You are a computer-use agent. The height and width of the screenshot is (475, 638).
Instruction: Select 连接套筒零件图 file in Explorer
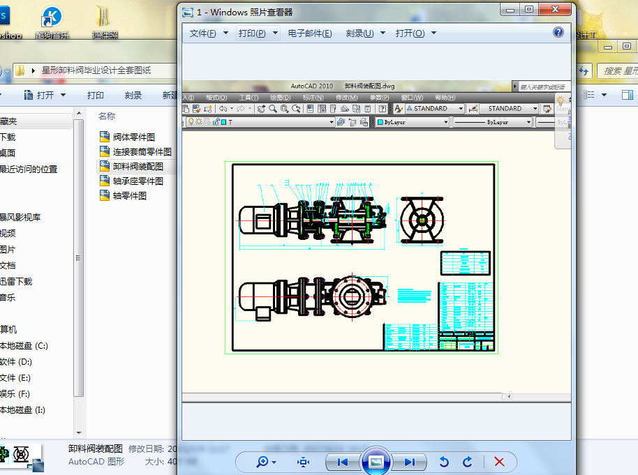click(x=142, y=151)
